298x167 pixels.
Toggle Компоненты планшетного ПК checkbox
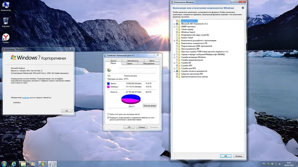tap(177, 43)
